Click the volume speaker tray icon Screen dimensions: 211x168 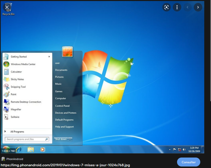pyautogui.click(x=184, y=150)
